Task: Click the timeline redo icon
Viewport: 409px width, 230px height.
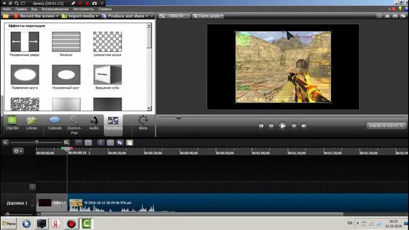Action: tap(88, 142)
